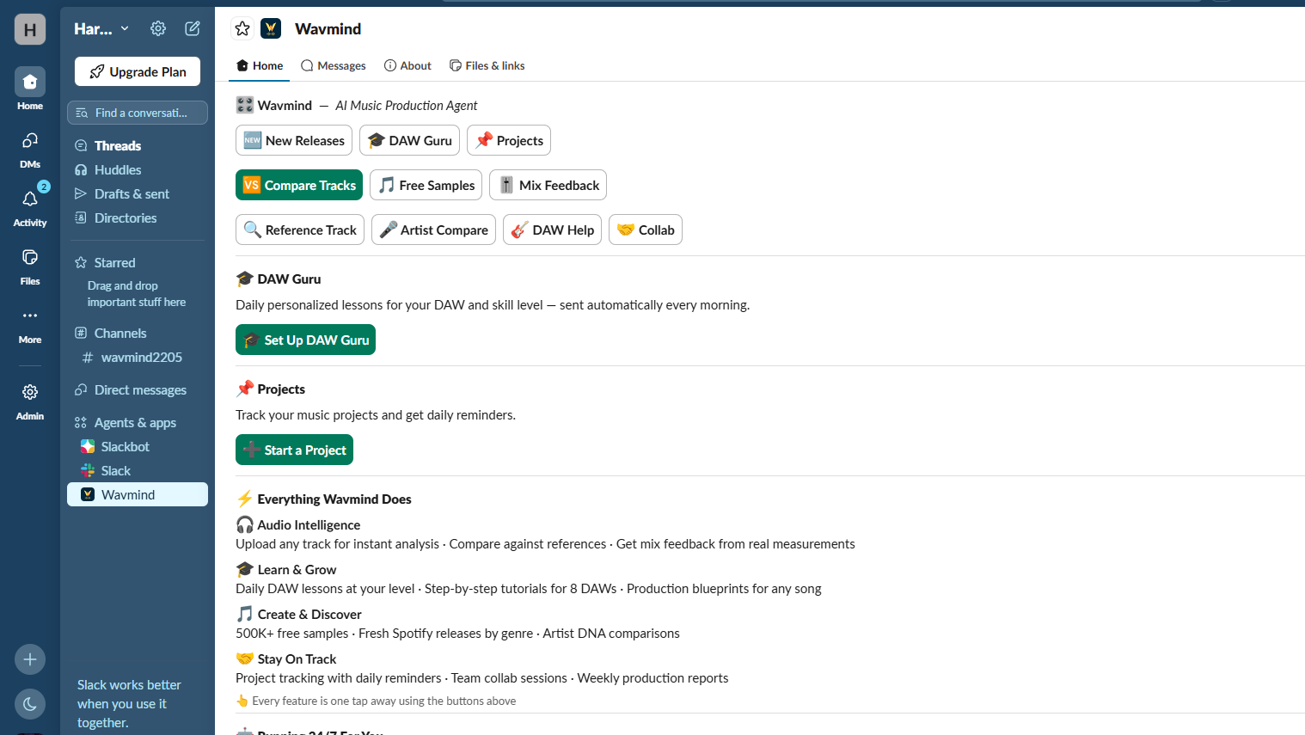Open workspace preferences gear icon
The width and height of the screenshot is (1305, 735).
click(158, 28)
